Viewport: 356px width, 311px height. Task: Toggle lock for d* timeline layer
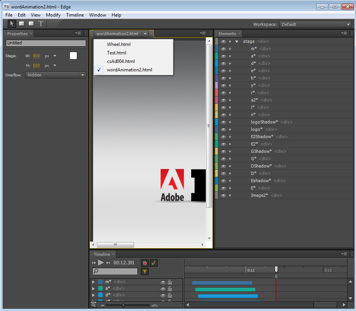(x=170, y=295)
